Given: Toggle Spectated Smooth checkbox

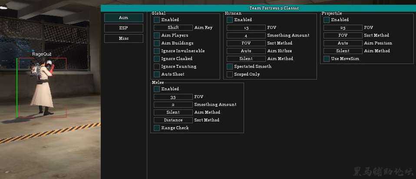Looking at the screenshot, I should tap(230, 67).
